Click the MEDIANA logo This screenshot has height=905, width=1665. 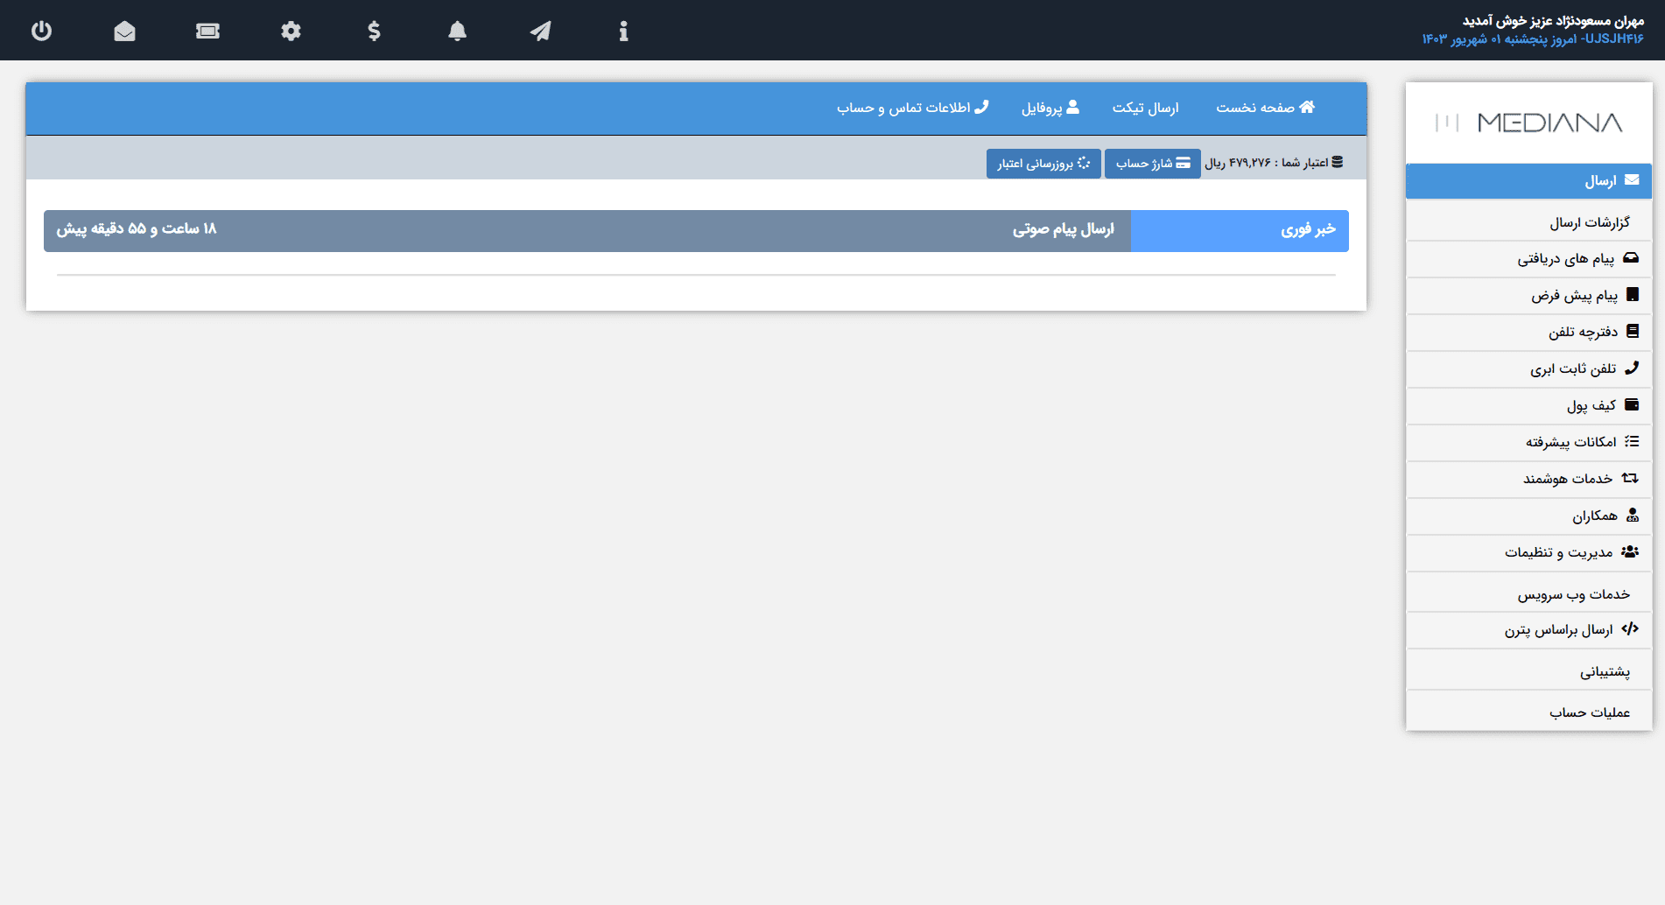coord(1528,123)
